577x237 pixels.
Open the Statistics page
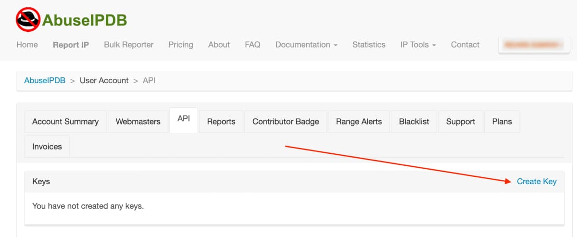pyautogui.click(x=369, y=45)
